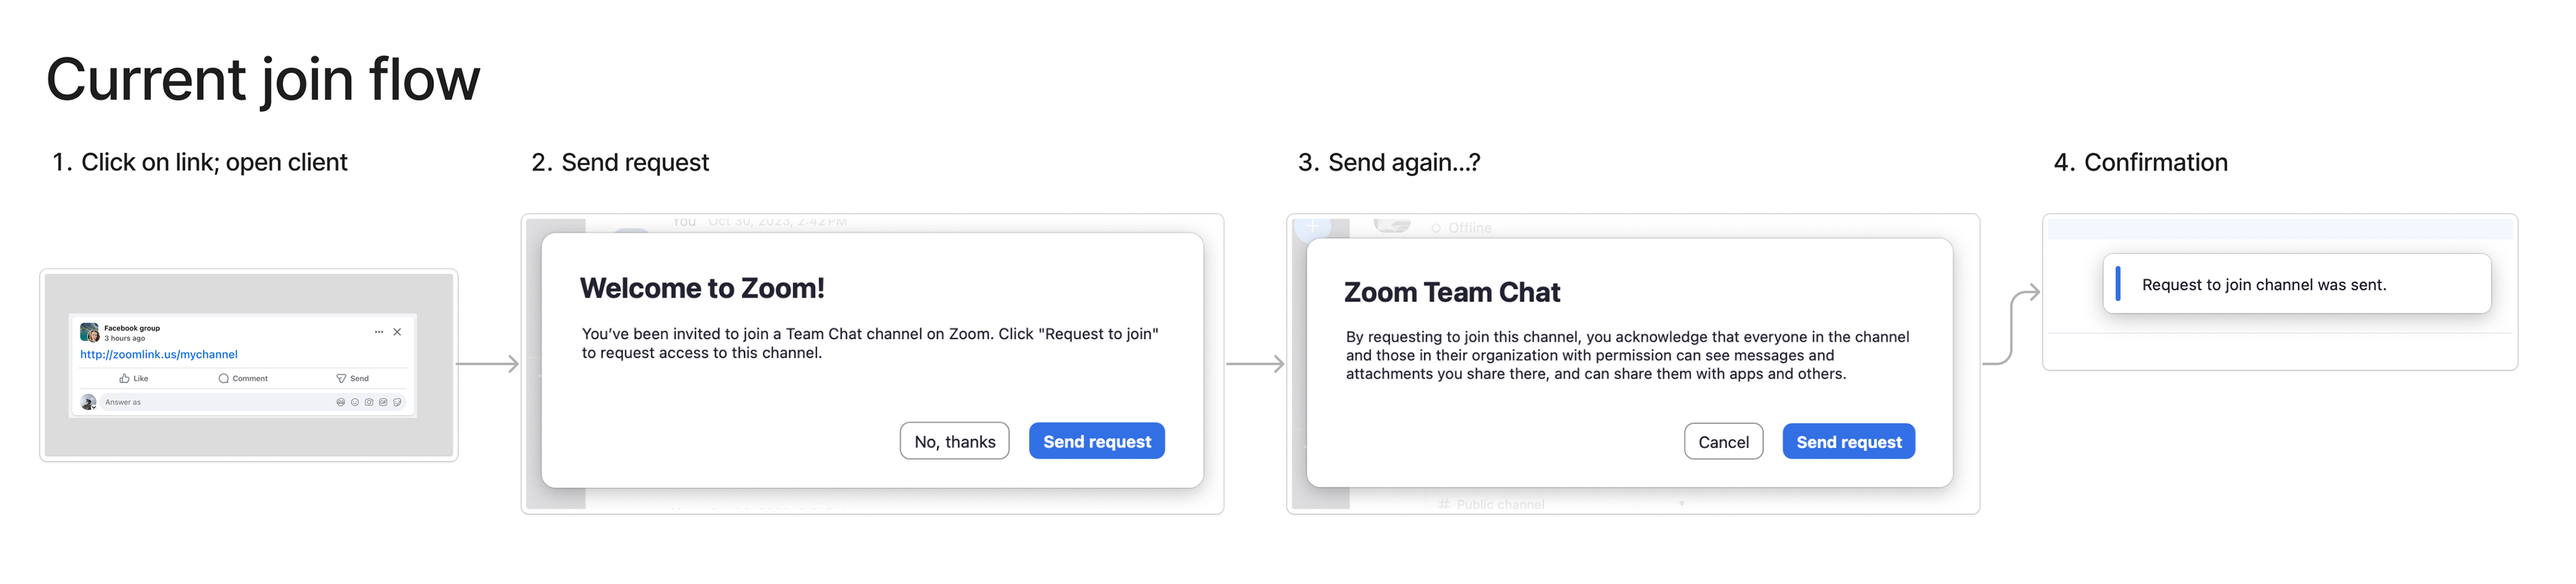This screenshot has height=584, width=2576.
Task: Send request in Welcome to Zoom dialog
Action: coord(1097,441)
